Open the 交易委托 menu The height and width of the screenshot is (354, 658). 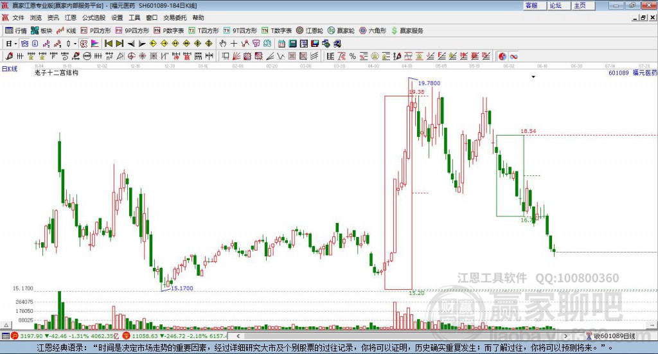click(175, 17)
